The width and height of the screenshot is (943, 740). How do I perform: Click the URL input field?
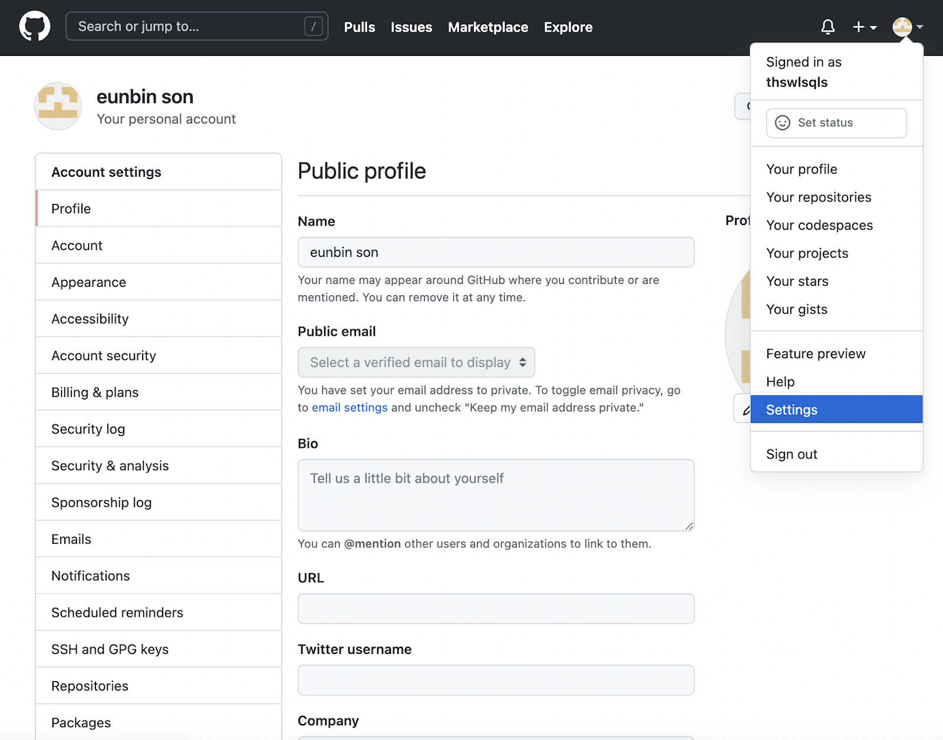[x=496, y=609]
